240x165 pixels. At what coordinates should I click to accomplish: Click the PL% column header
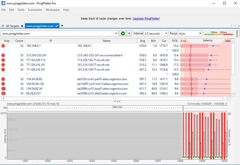coord(175,41)
